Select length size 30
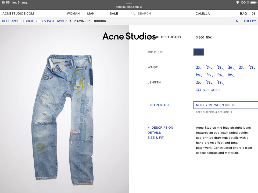Viewport: 258px width, 193px height. (199, 83)
